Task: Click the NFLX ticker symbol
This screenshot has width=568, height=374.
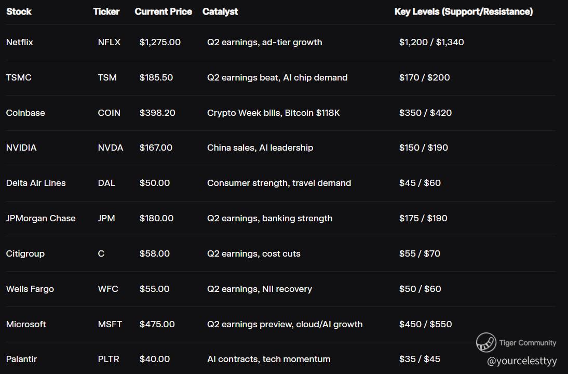Action: coord(109,42)
